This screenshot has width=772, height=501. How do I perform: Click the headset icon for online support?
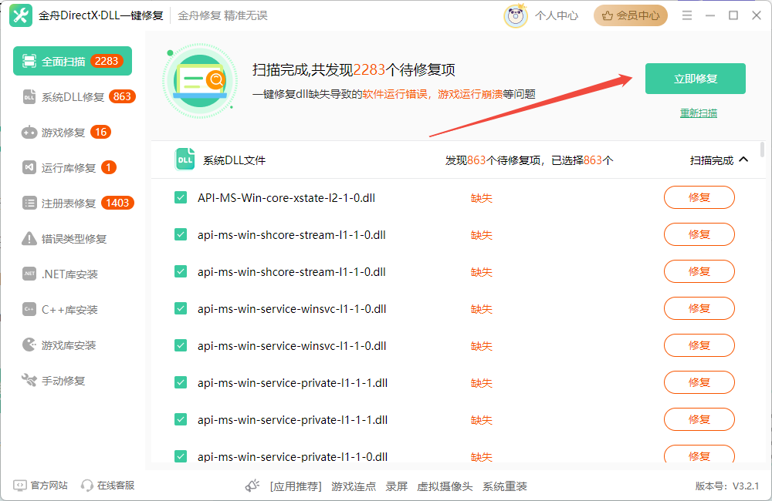(x=87, y=486)
